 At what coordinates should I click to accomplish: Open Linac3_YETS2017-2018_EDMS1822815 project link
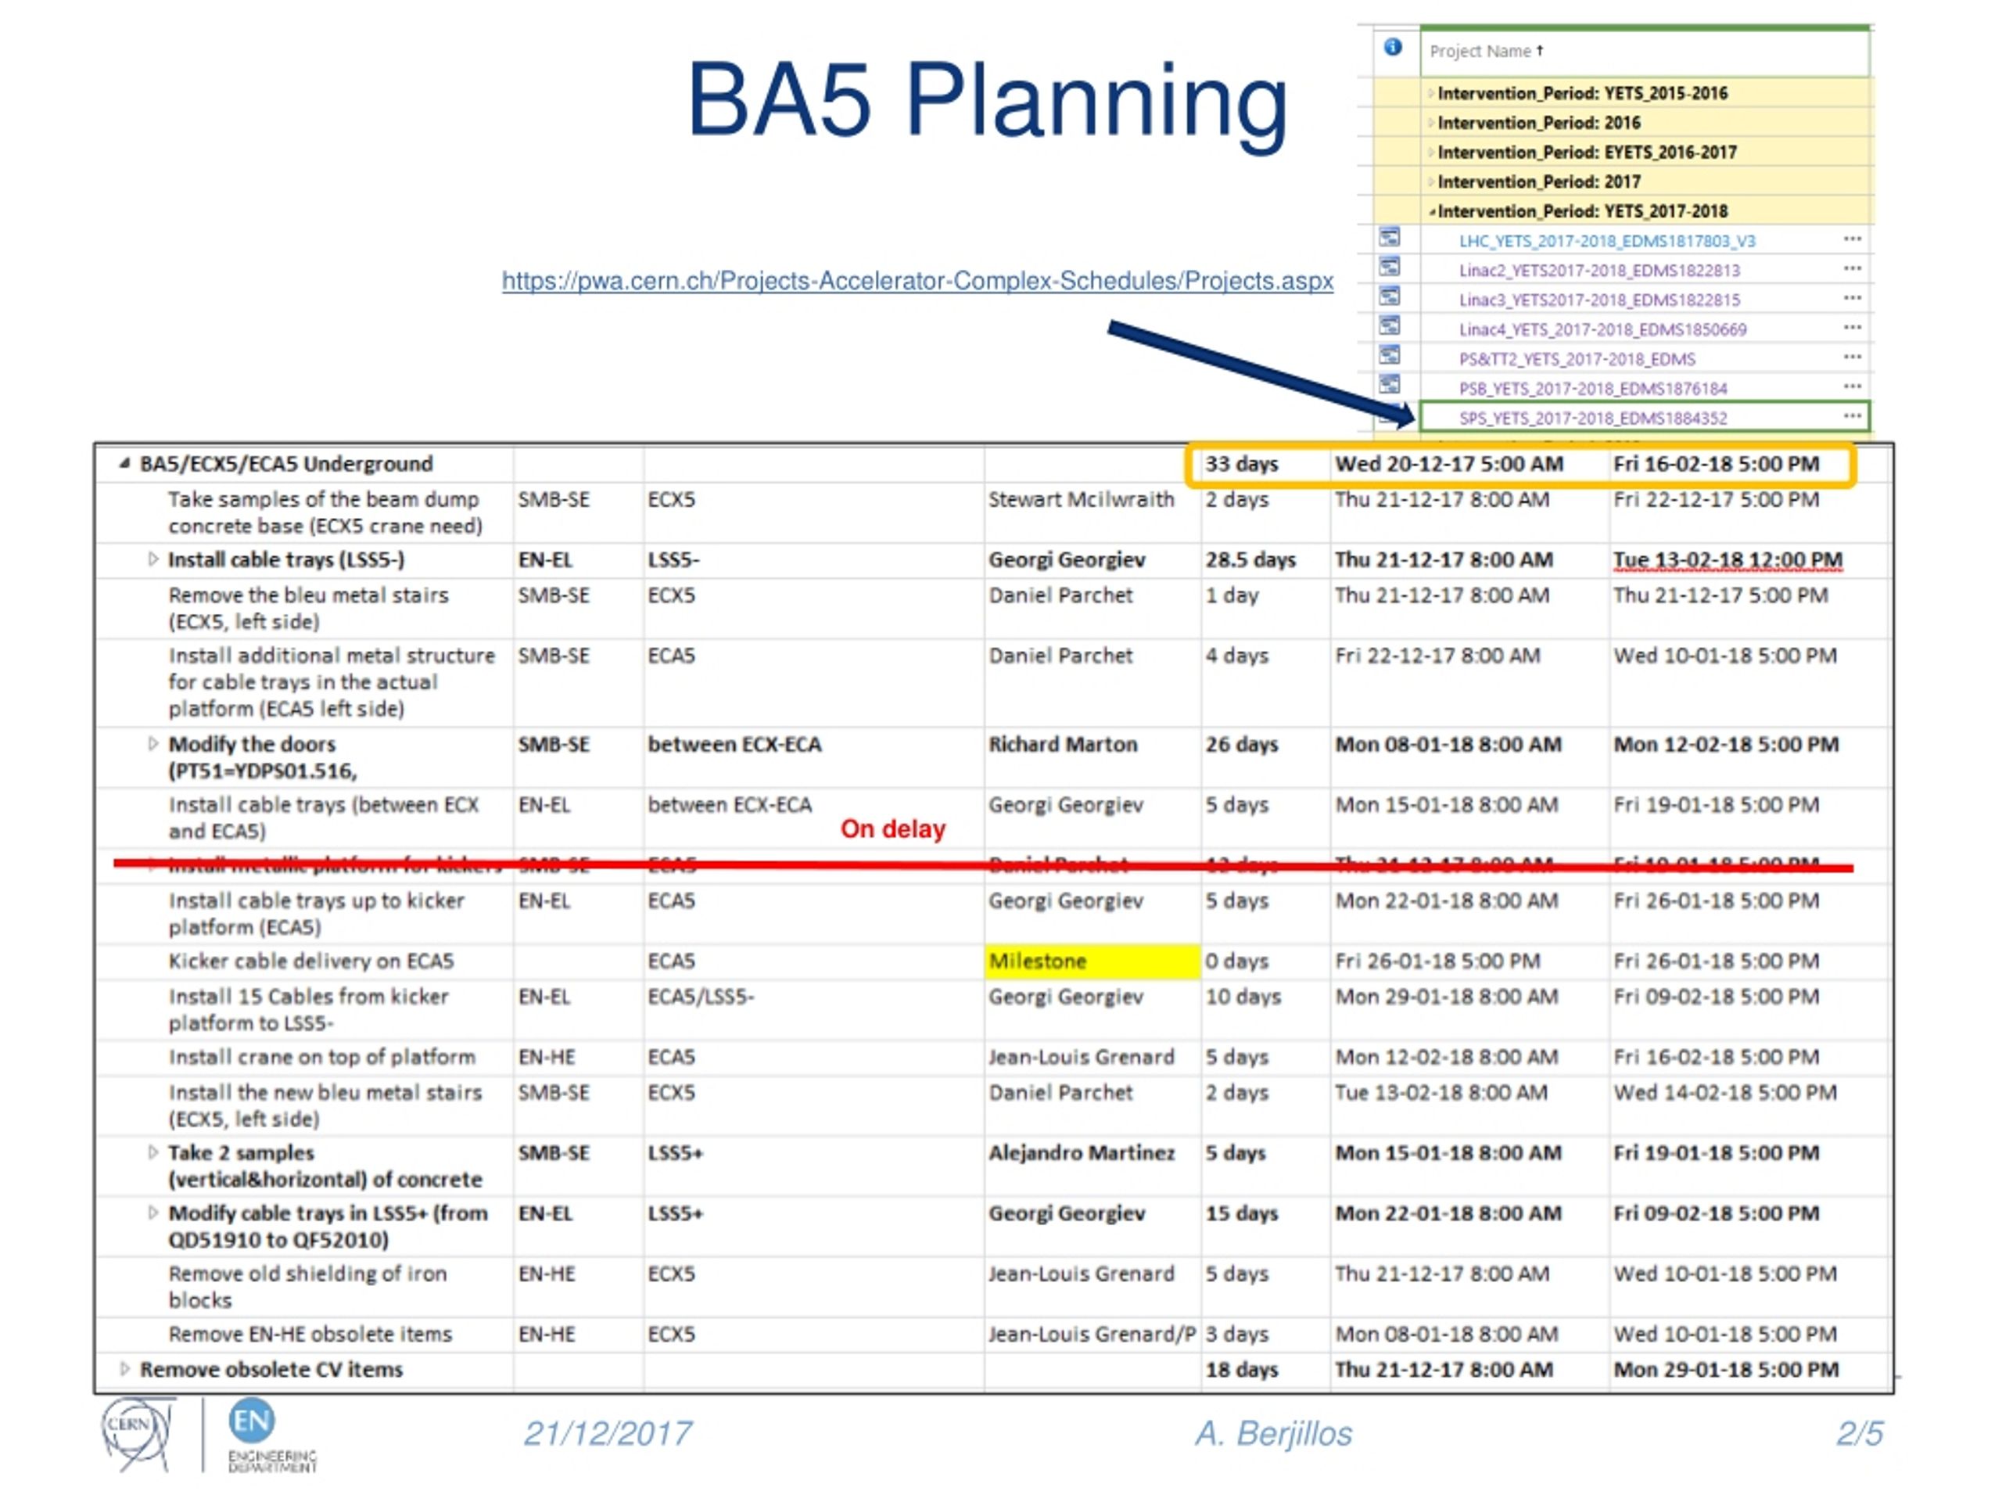point(1598,300)
